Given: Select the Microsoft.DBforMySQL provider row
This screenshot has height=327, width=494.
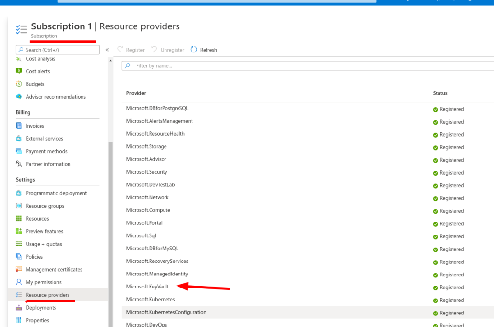Looking at the screenshot, I should click(x=307, y=249).
